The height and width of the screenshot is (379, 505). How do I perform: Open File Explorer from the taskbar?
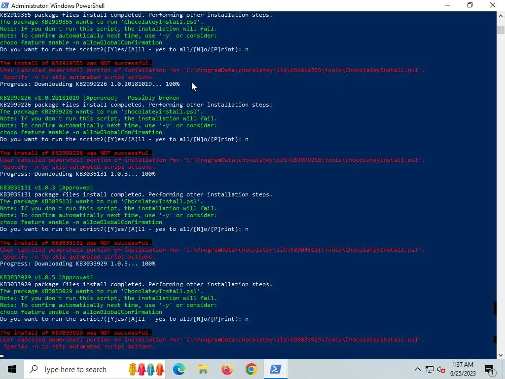click(x=203, y=369)
